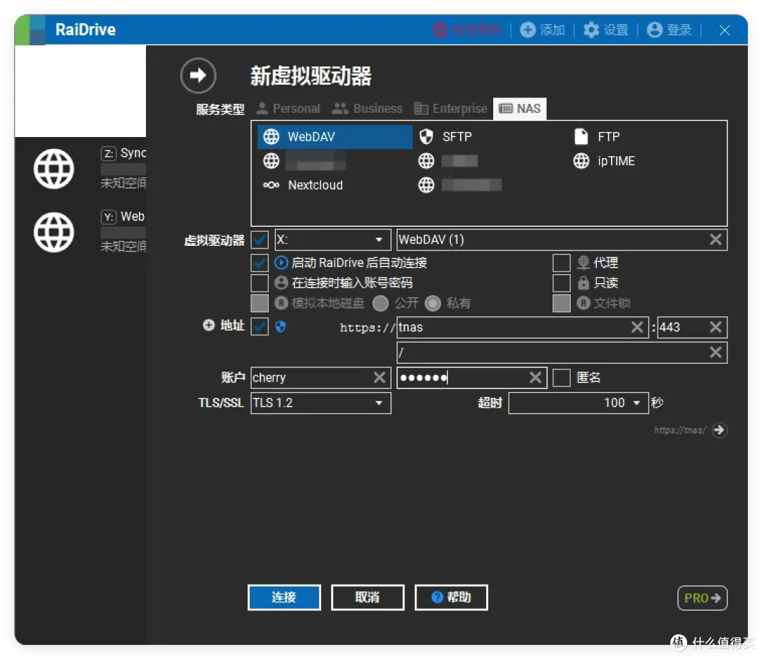Click the PRO upgrade button

click(x=702, y=598)
